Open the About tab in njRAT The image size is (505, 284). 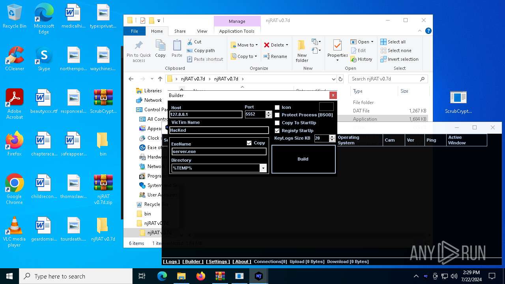point(242,262)
